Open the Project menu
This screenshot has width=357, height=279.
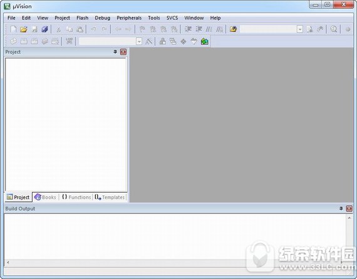[x=62, y=18]
